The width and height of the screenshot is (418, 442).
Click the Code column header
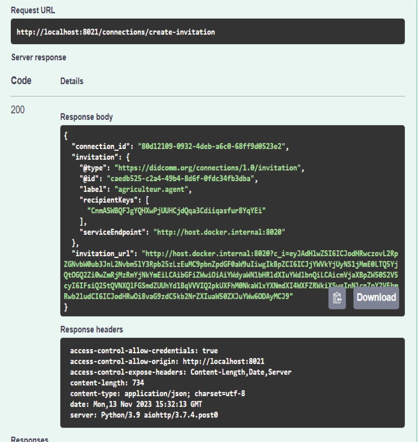21,81
